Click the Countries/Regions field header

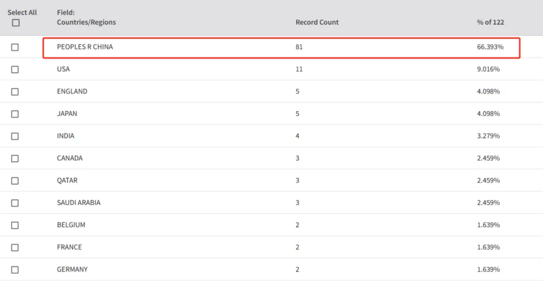coord(86,22)
